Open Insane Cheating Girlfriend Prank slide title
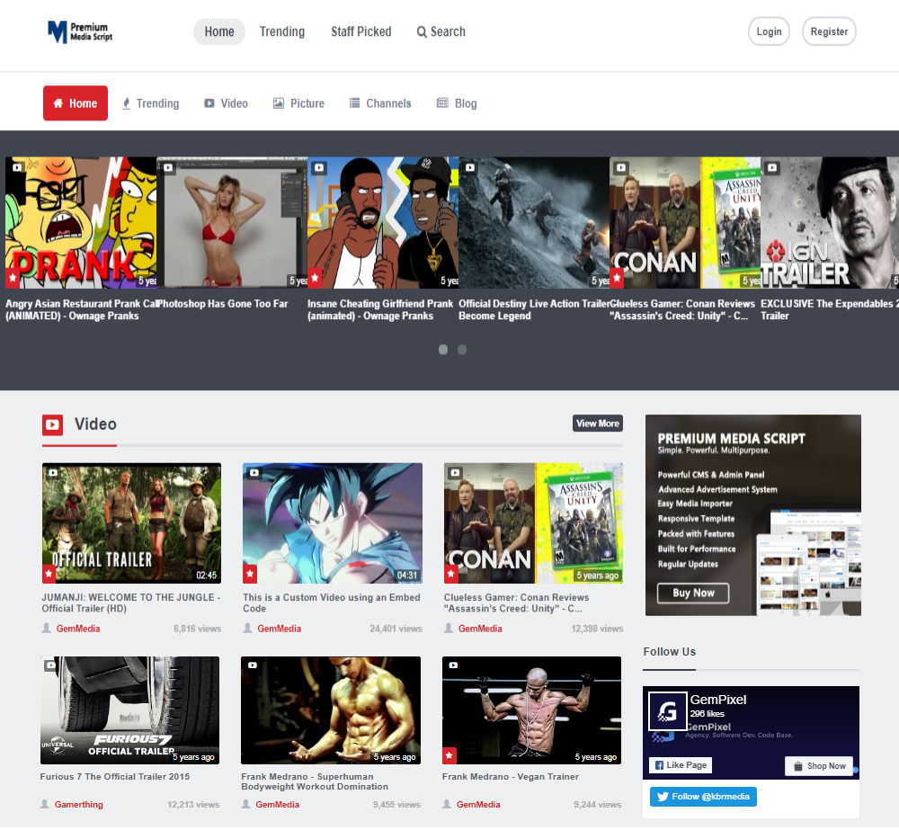This screenshot has width=899, height=830. click(x=380, y=309)
